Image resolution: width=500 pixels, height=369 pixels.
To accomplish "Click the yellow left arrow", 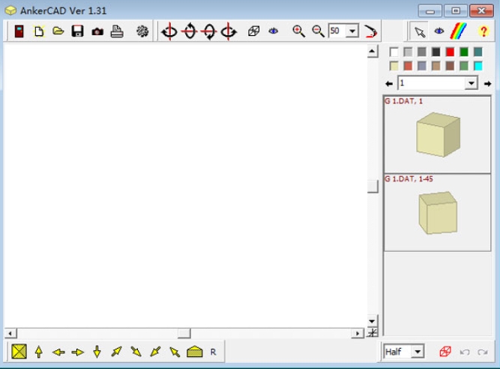I will (58, 352).
